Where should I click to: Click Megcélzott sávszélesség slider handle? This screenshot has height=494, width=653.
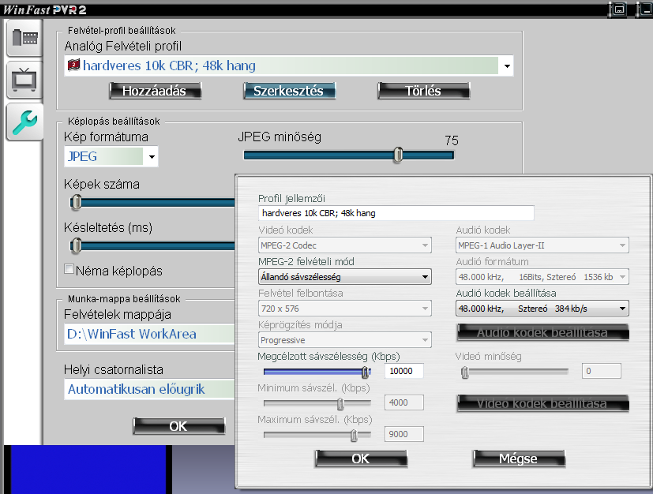pos(366,372)
